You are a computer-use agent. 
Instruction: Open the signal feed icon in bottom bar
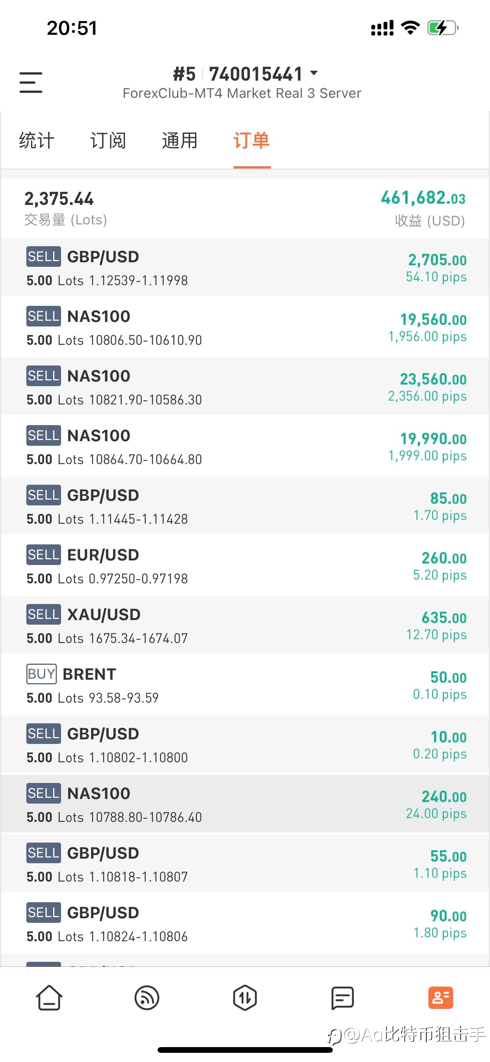(147, 998)
